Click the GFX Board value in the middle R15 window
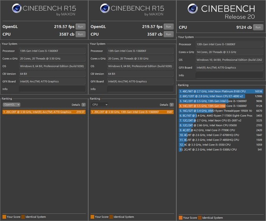 [x=140, y=82]
